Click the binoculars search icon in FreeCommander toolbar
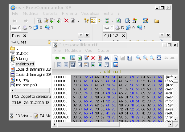Screen dimensions: 185x132 pos(73,21)
